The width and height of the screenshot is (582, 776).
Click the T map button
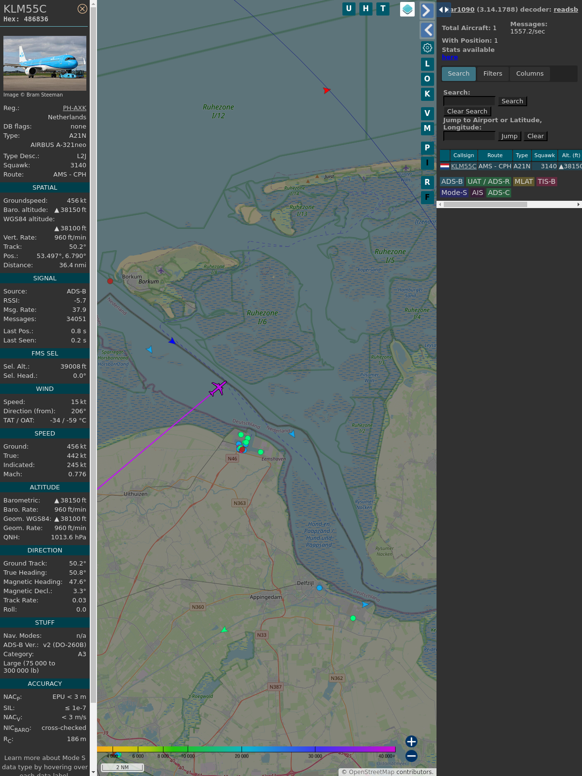383,9
